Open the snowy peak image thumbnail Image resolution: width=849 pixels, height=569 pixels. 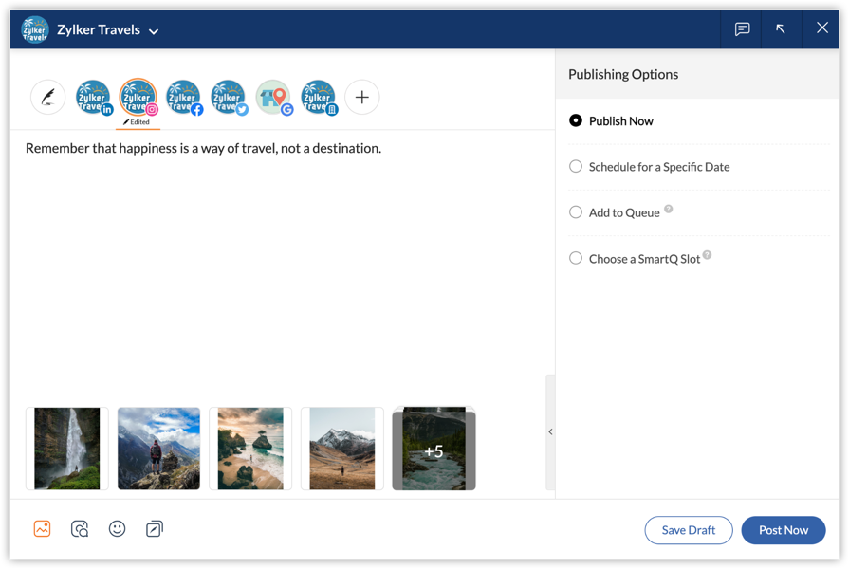[x=342, y=449]
